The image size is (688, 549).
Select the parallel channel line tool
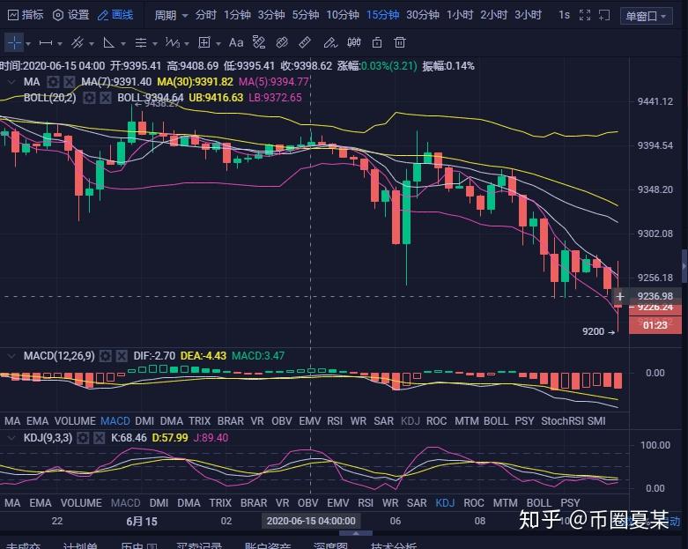78,42
